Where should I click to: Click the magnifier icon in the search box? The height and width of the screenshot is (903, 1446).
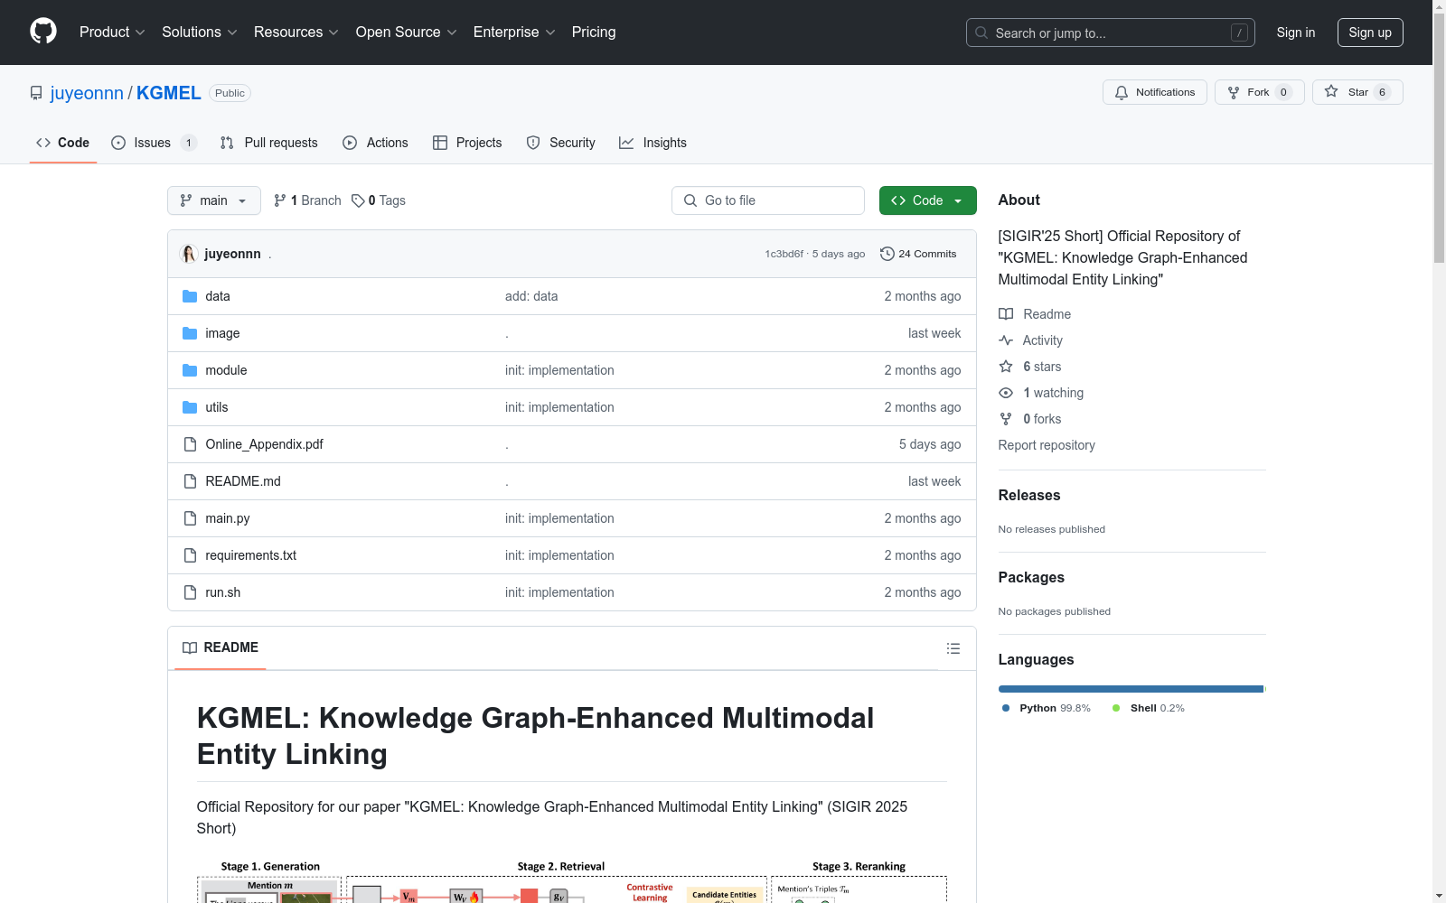click(x=981, y=33)
